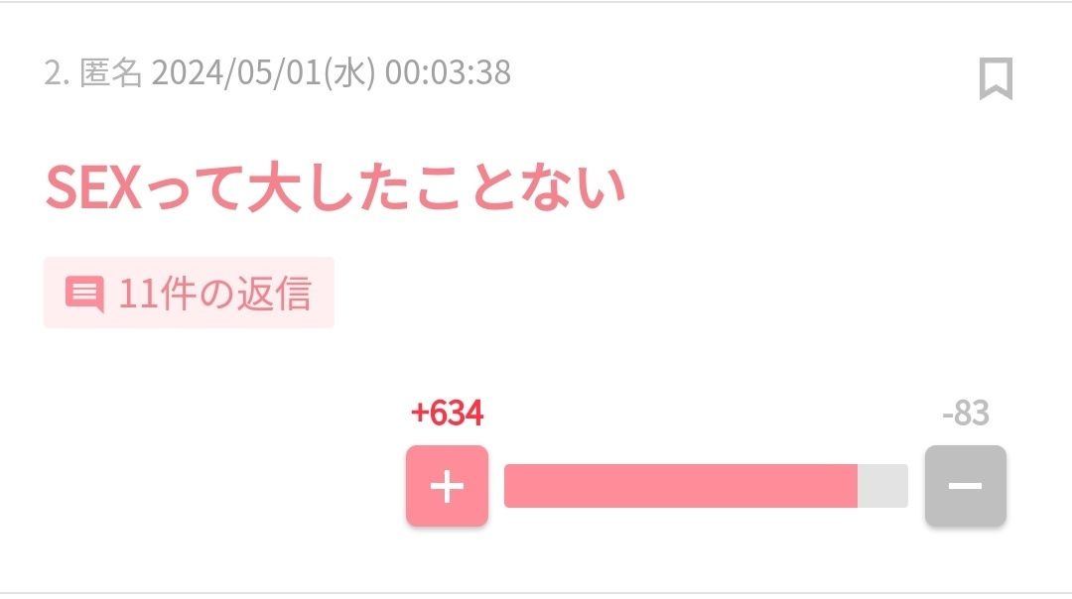Bookmark this anonymous comment
Viewport: 1072px width, 599px height.
click(996, 78)
